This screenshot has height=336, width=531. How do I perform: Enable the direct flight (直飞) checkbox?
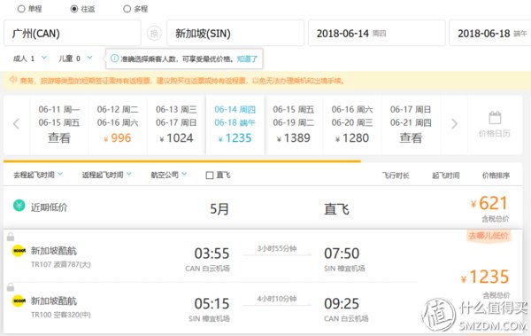(x=210, y=176)
